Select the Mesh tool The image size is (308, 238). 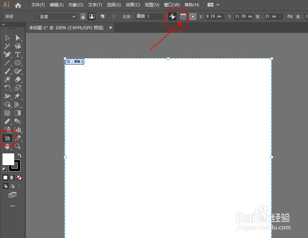point(7,113)
